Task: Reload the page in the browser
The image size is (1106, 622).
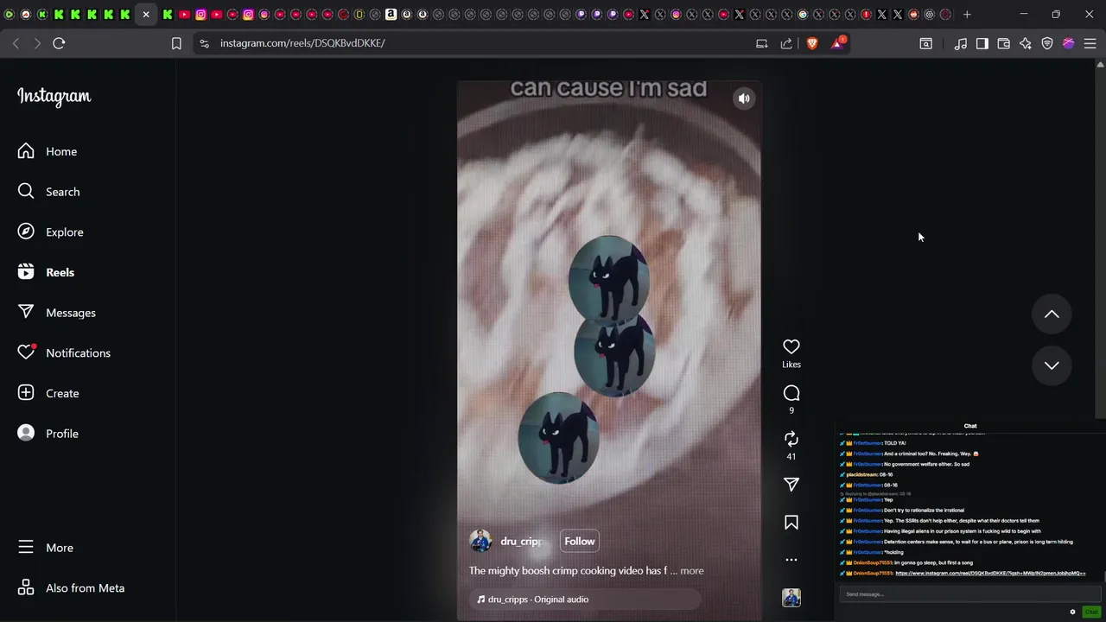Action: pyautogui.click(x=59, y=43)
